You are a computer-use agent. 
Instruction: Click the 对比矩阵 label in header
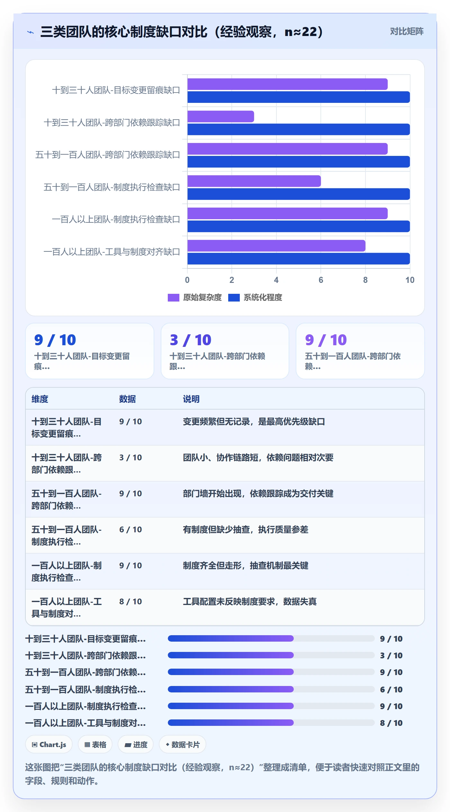coord(407,31)
